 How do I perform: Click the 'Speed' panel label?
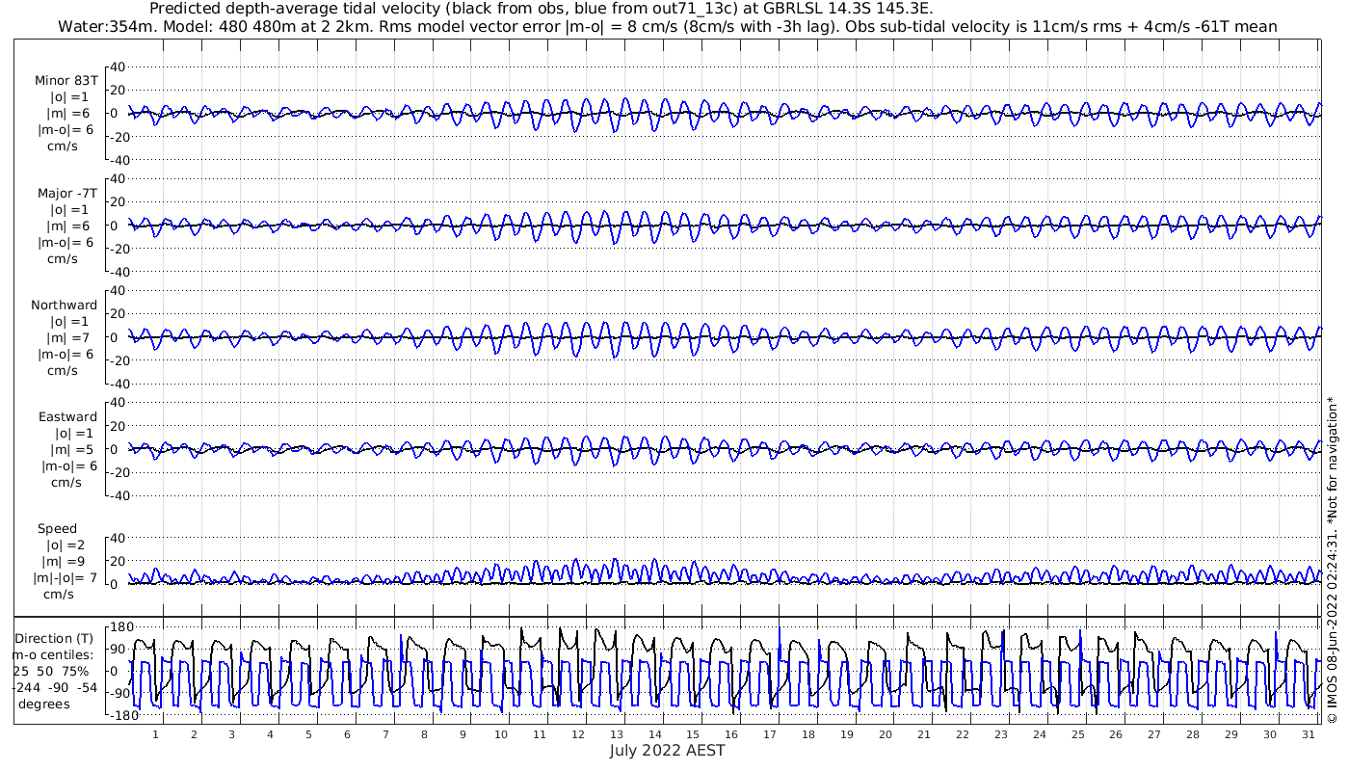[x=57, y=529]
